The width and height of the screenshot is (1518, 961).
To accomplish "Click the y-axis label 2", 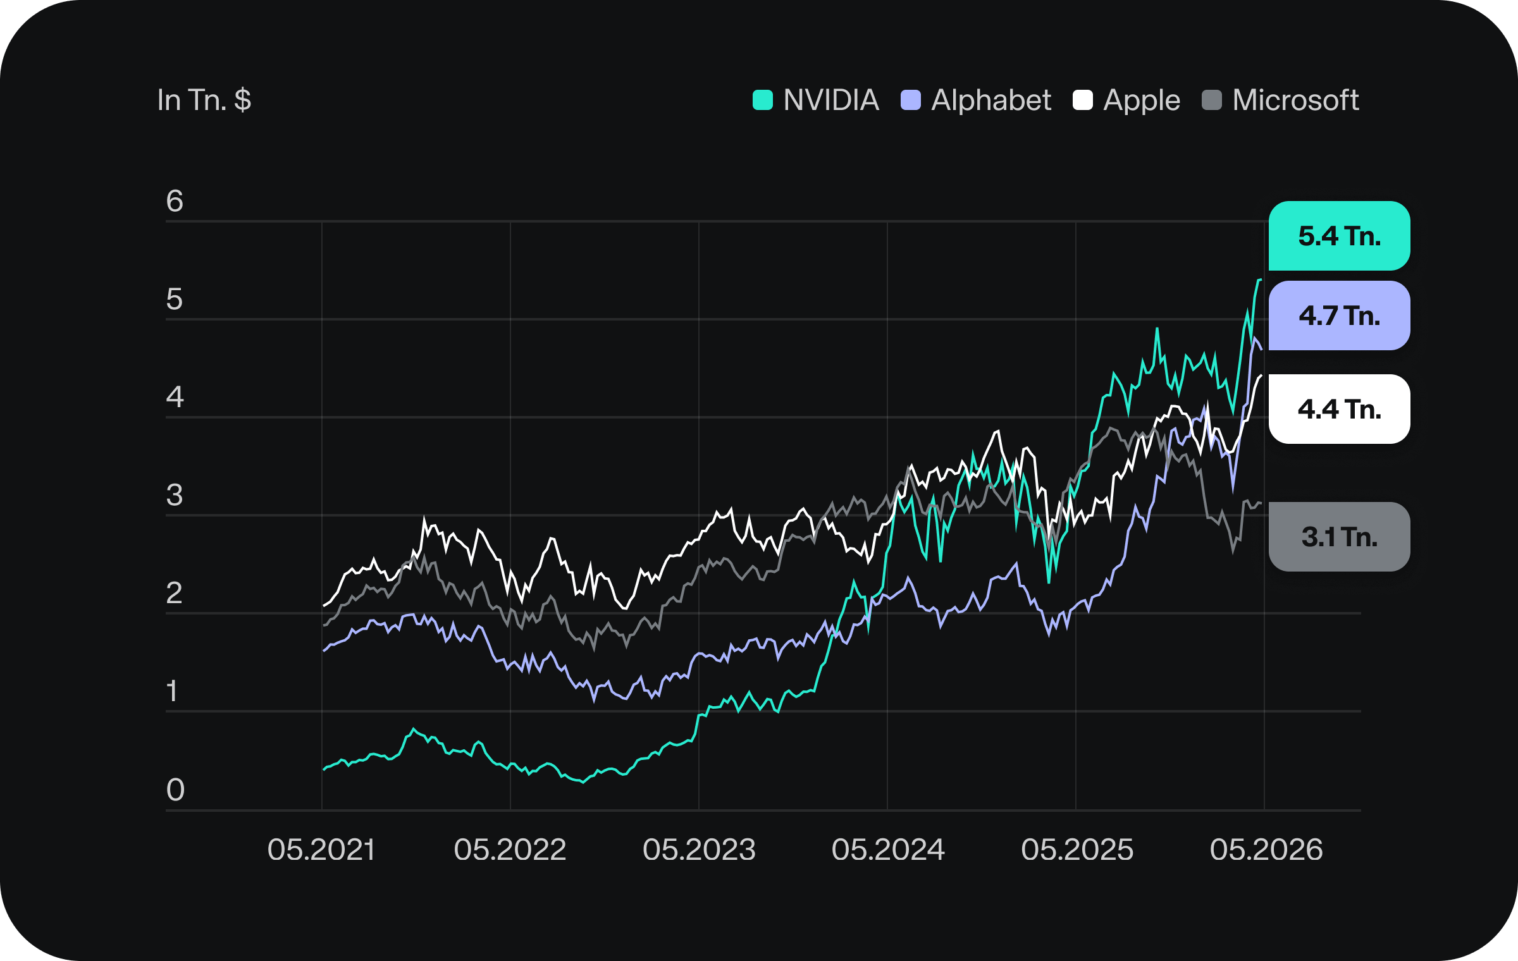I will pos(175,593).
